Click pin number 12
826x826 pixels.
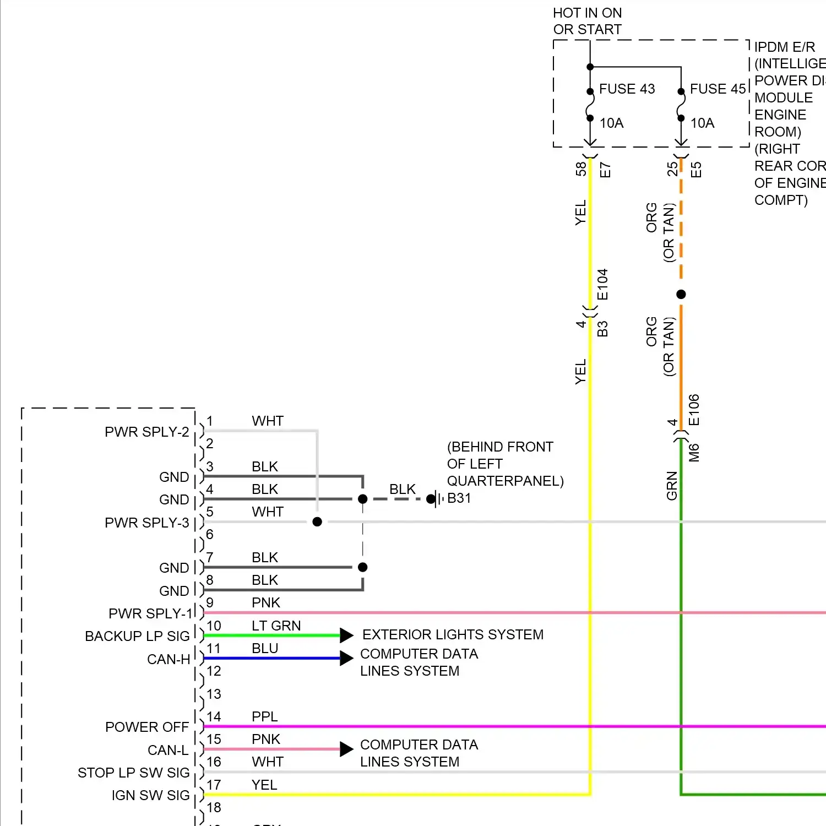pyautogui.click(x=214, y=671)
